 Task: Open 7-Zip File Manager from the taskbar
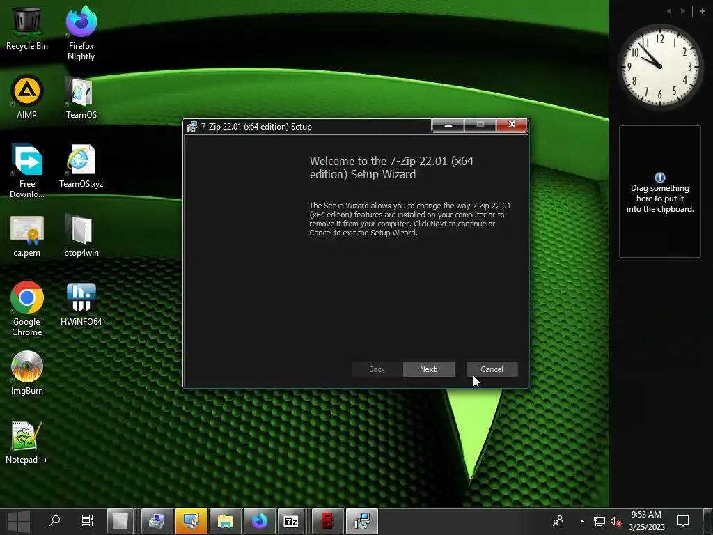(x=291, y=521)
